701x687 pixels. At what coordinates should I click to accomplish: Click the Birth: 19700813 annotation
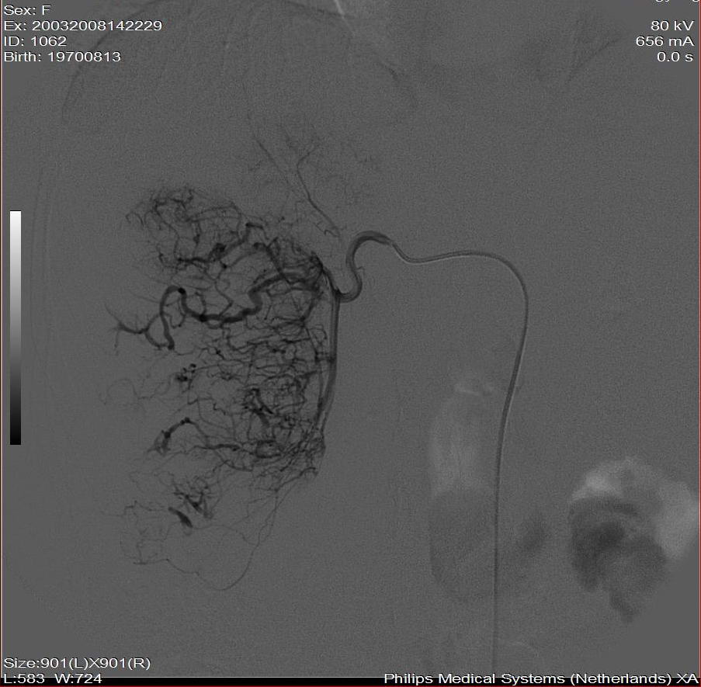(62, 57)
